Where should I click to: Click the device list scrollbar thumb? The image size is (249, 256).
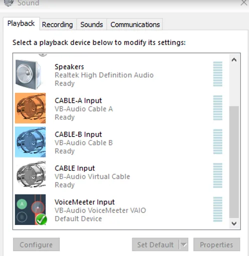(x=234, y=162)
